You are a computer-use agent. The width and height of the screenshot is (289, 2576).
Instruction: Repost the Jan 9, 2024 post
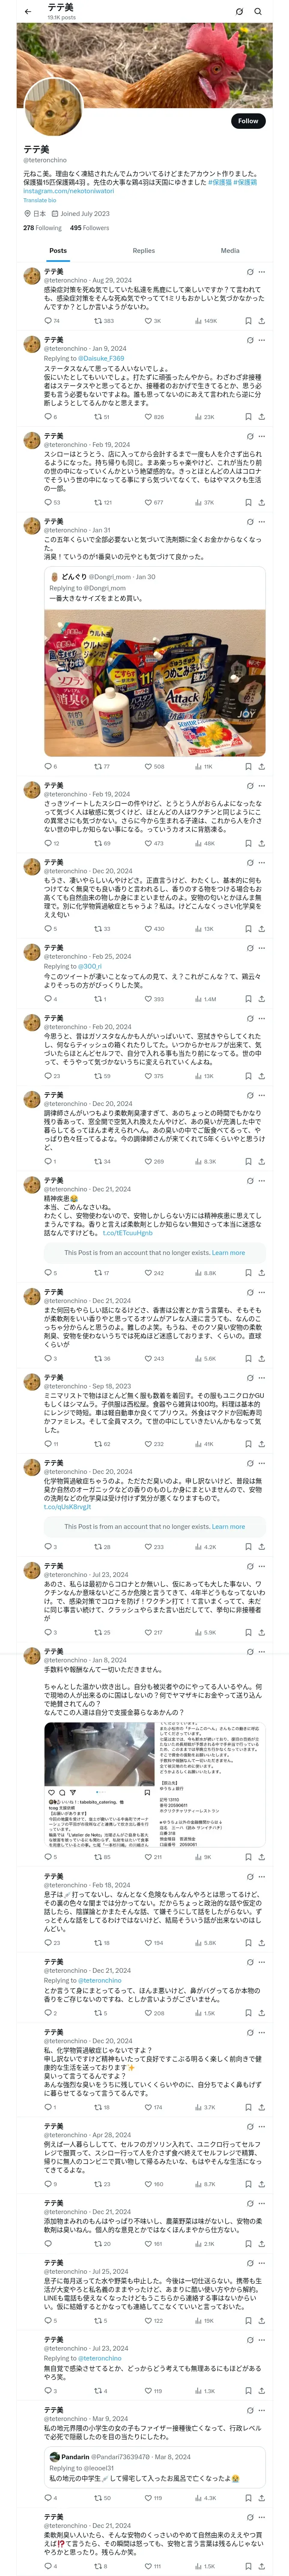pos(98,416)
